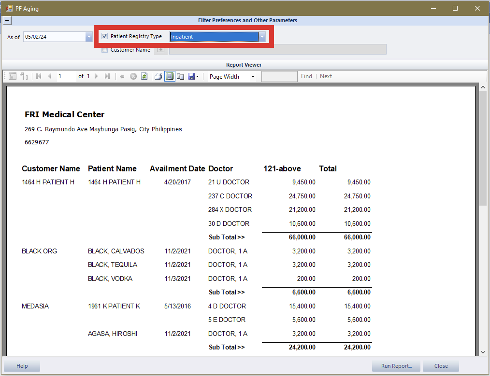This screenshot has width=490, height=376.
Task: Click the Run Report button
Action: pyautogui.click(x=396, y=366)
